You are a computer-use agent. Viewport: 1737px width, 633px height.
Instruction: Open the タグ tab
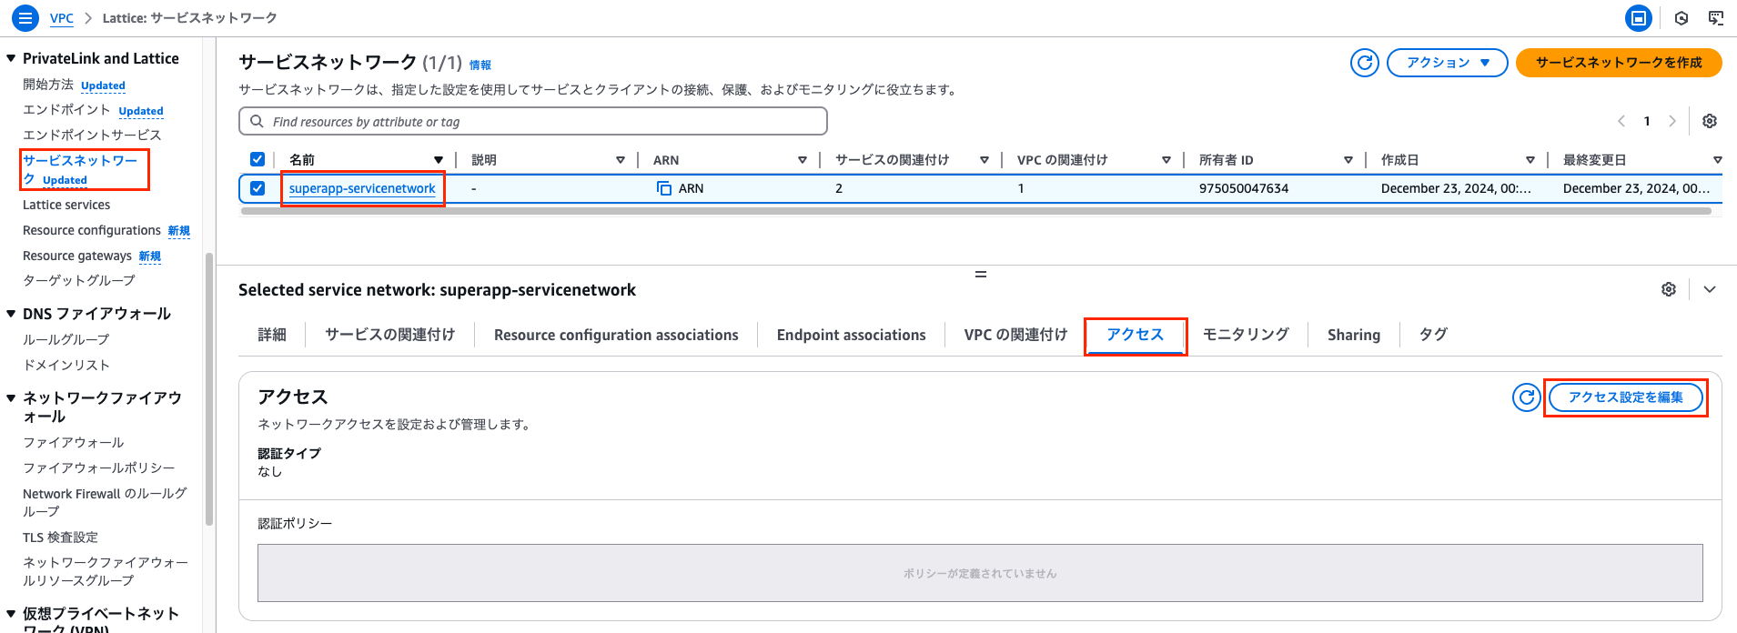coord(1433,335)
